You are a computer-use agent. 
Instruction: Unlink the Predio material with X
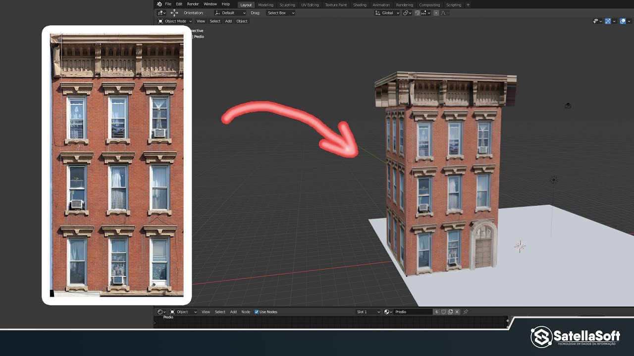pos(457,312)
